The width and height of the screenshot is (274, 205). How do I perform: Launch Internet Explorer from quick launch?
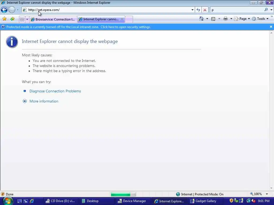(x=32, y=201)
